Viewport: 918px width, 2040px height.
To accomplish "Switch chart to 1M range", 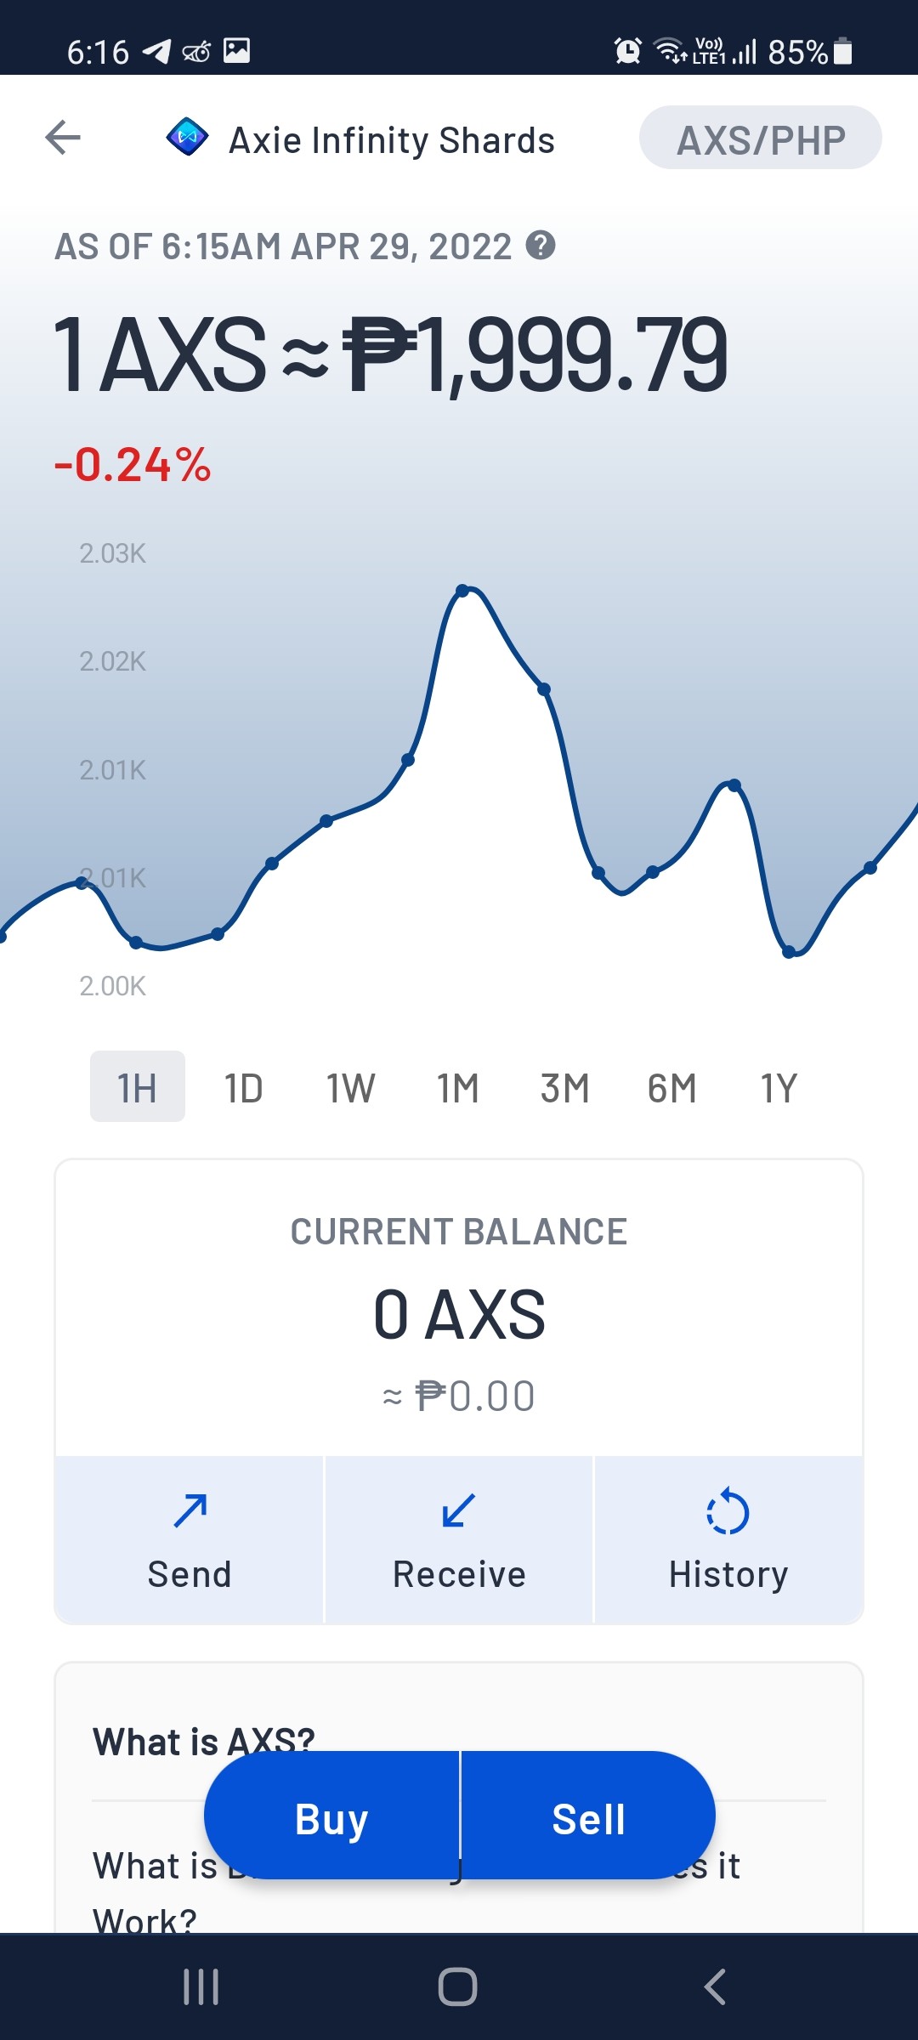I will pyautogui.click(x=458, y=1087).
